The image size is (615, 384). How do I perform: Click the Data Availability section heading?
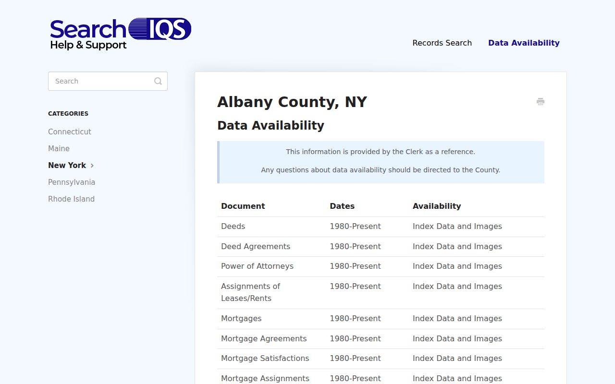click(271, 125)
